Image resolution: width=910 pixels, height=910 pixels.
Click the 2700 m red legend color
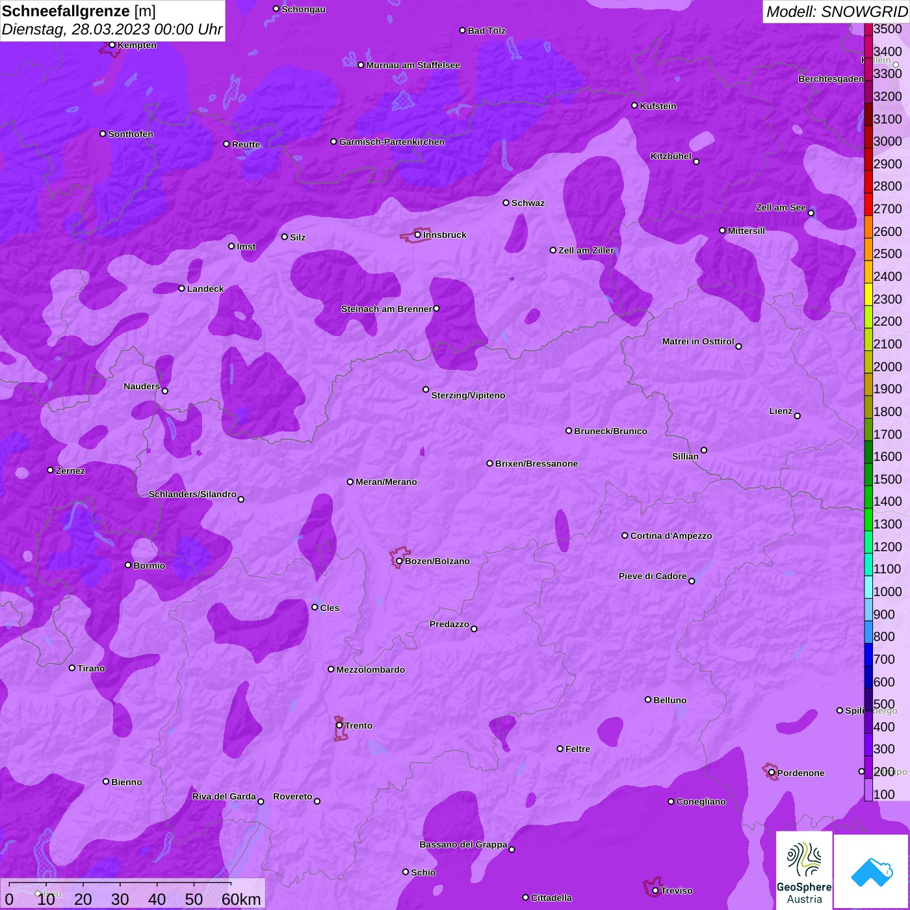pyautogui.click(x=868, y=204)
